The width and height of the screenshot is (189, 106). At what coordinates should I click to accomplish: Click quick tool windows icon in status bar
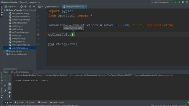pos(2,105)
